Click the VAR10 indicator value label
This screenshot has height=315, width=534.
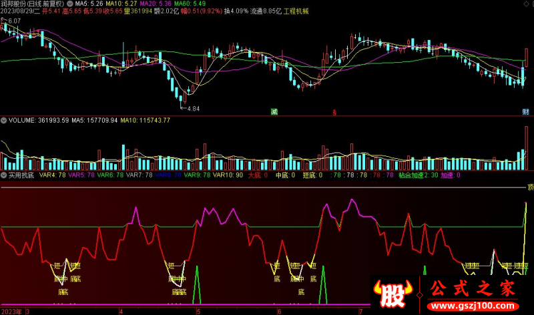pos(228,176)
